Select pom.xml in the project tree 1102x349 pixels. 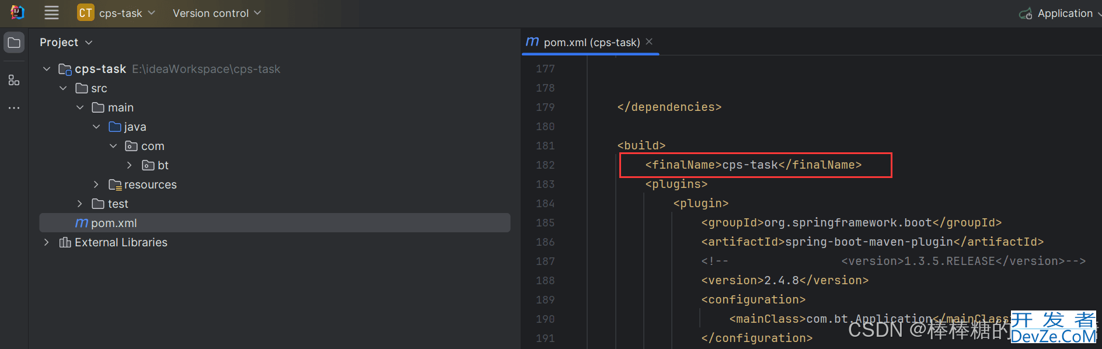tap(275, 223)
